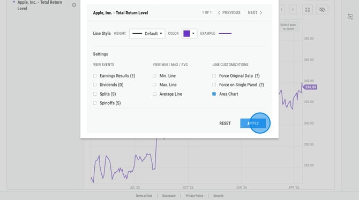The image size is (359, 200).
Task: Go to Previous security settings
Action: [x=229, y=13]
